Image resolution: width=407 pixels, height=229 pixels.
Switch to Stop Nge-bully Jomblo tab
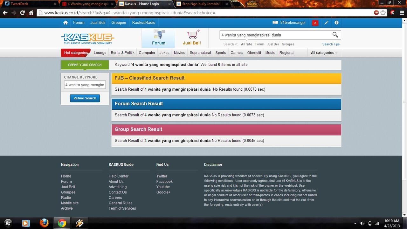click(x=202, y=4)
